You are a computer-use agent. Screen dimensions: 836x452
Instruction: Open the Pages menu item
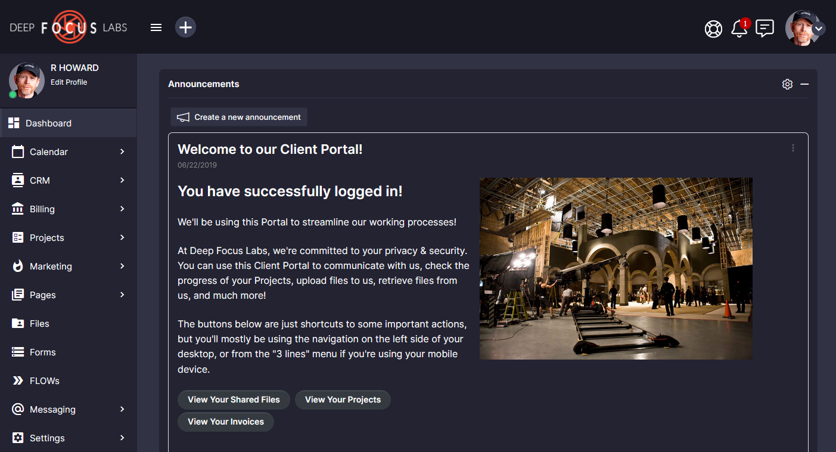(69, 295)
